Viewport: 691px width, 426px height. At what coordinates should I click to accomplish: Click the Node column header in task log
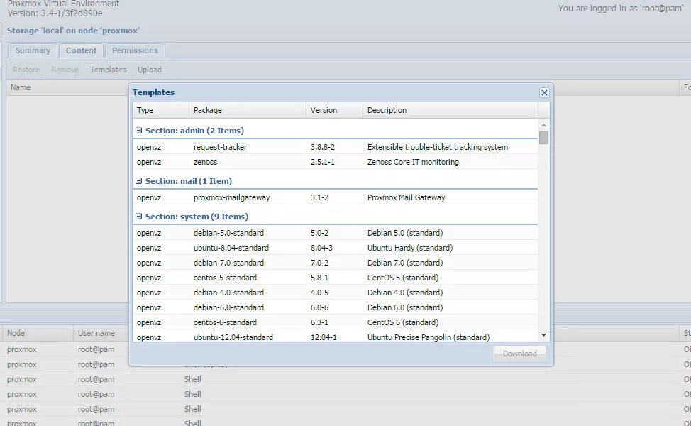[x=38, y=333]
